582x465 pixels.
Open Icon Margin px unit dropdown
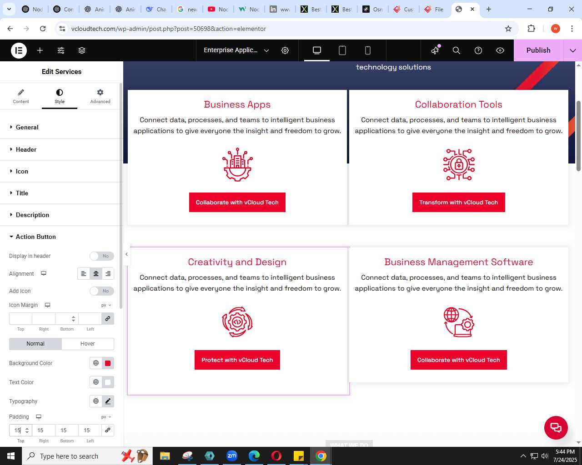(x=106, y=305)
